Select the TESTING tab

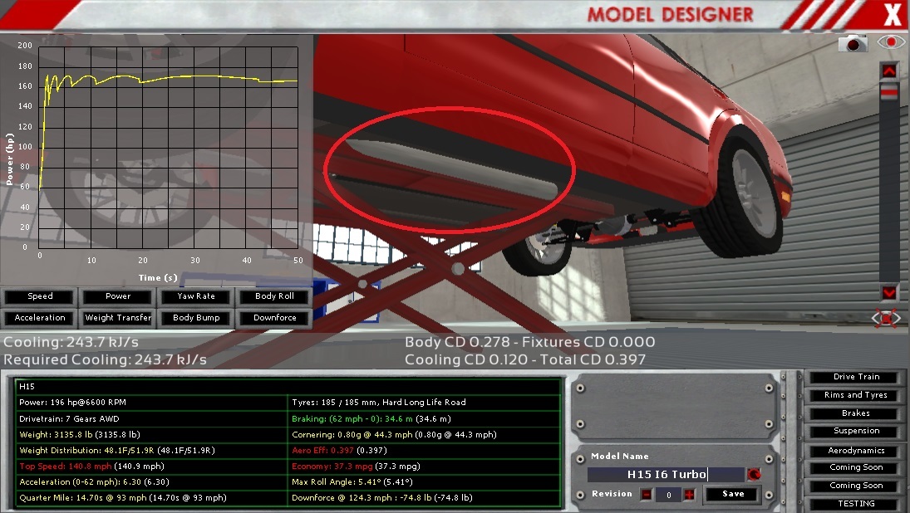pyautogui.click(x=856, y=504)
